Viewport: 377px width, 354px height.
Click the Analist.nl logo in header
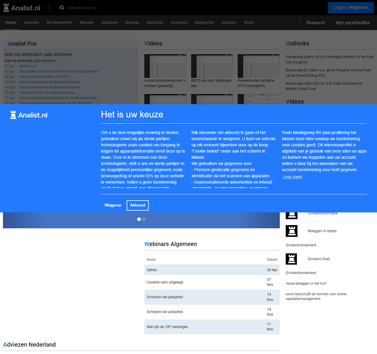22,8
